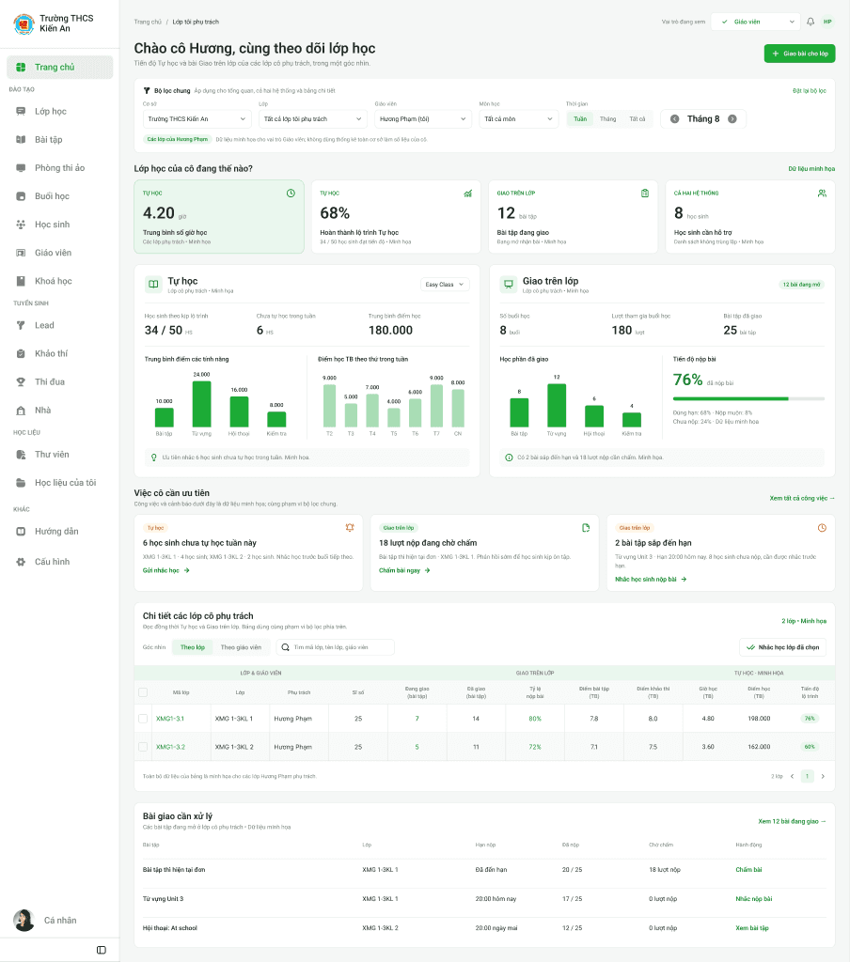The width and height of the screenshot is (850, 962).
Task: Tick the checkbox for class XMG1-3.2
Action: [x=143, y=747]
